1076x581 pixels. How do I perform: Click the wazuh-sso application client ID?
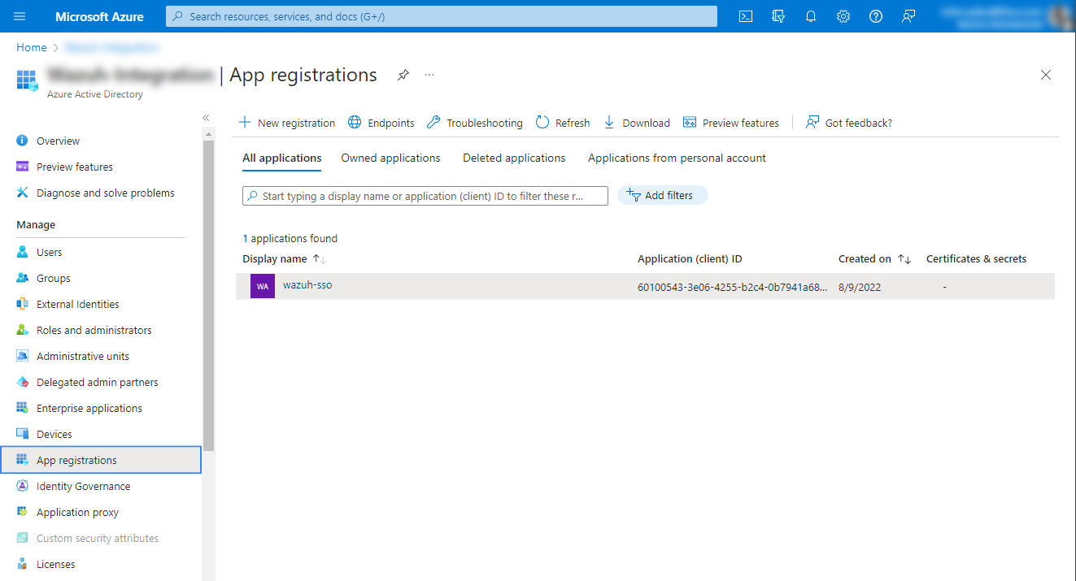point(732,287)
